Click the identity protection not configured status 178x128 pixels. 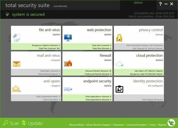155,86
